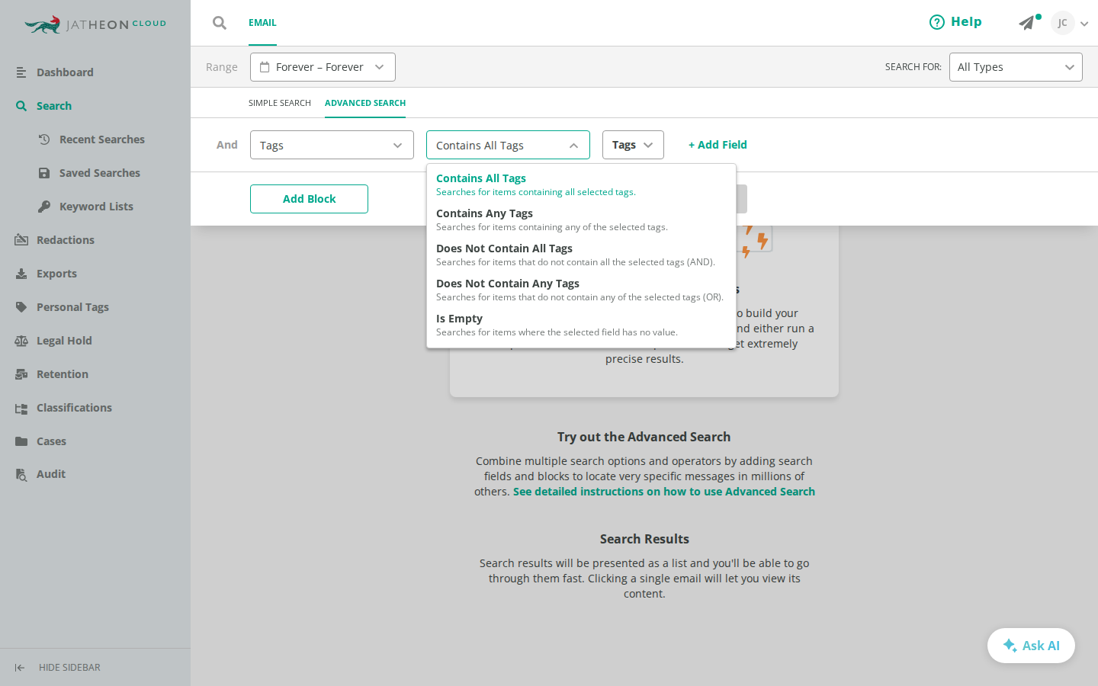Collapse the Contains All Tags operator dropdown
The width and height of the screenshot is (1098, 686).
point(508,145)
